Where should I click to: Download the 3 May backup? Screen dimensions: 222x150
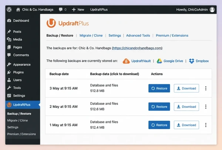coord(186,88)
